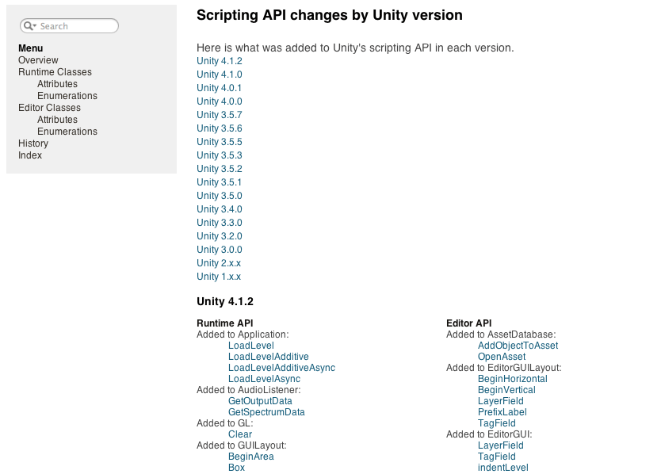Open GetSpectrumData documentation link
Viewport: 661px width, 474px height.
[266, 412]
